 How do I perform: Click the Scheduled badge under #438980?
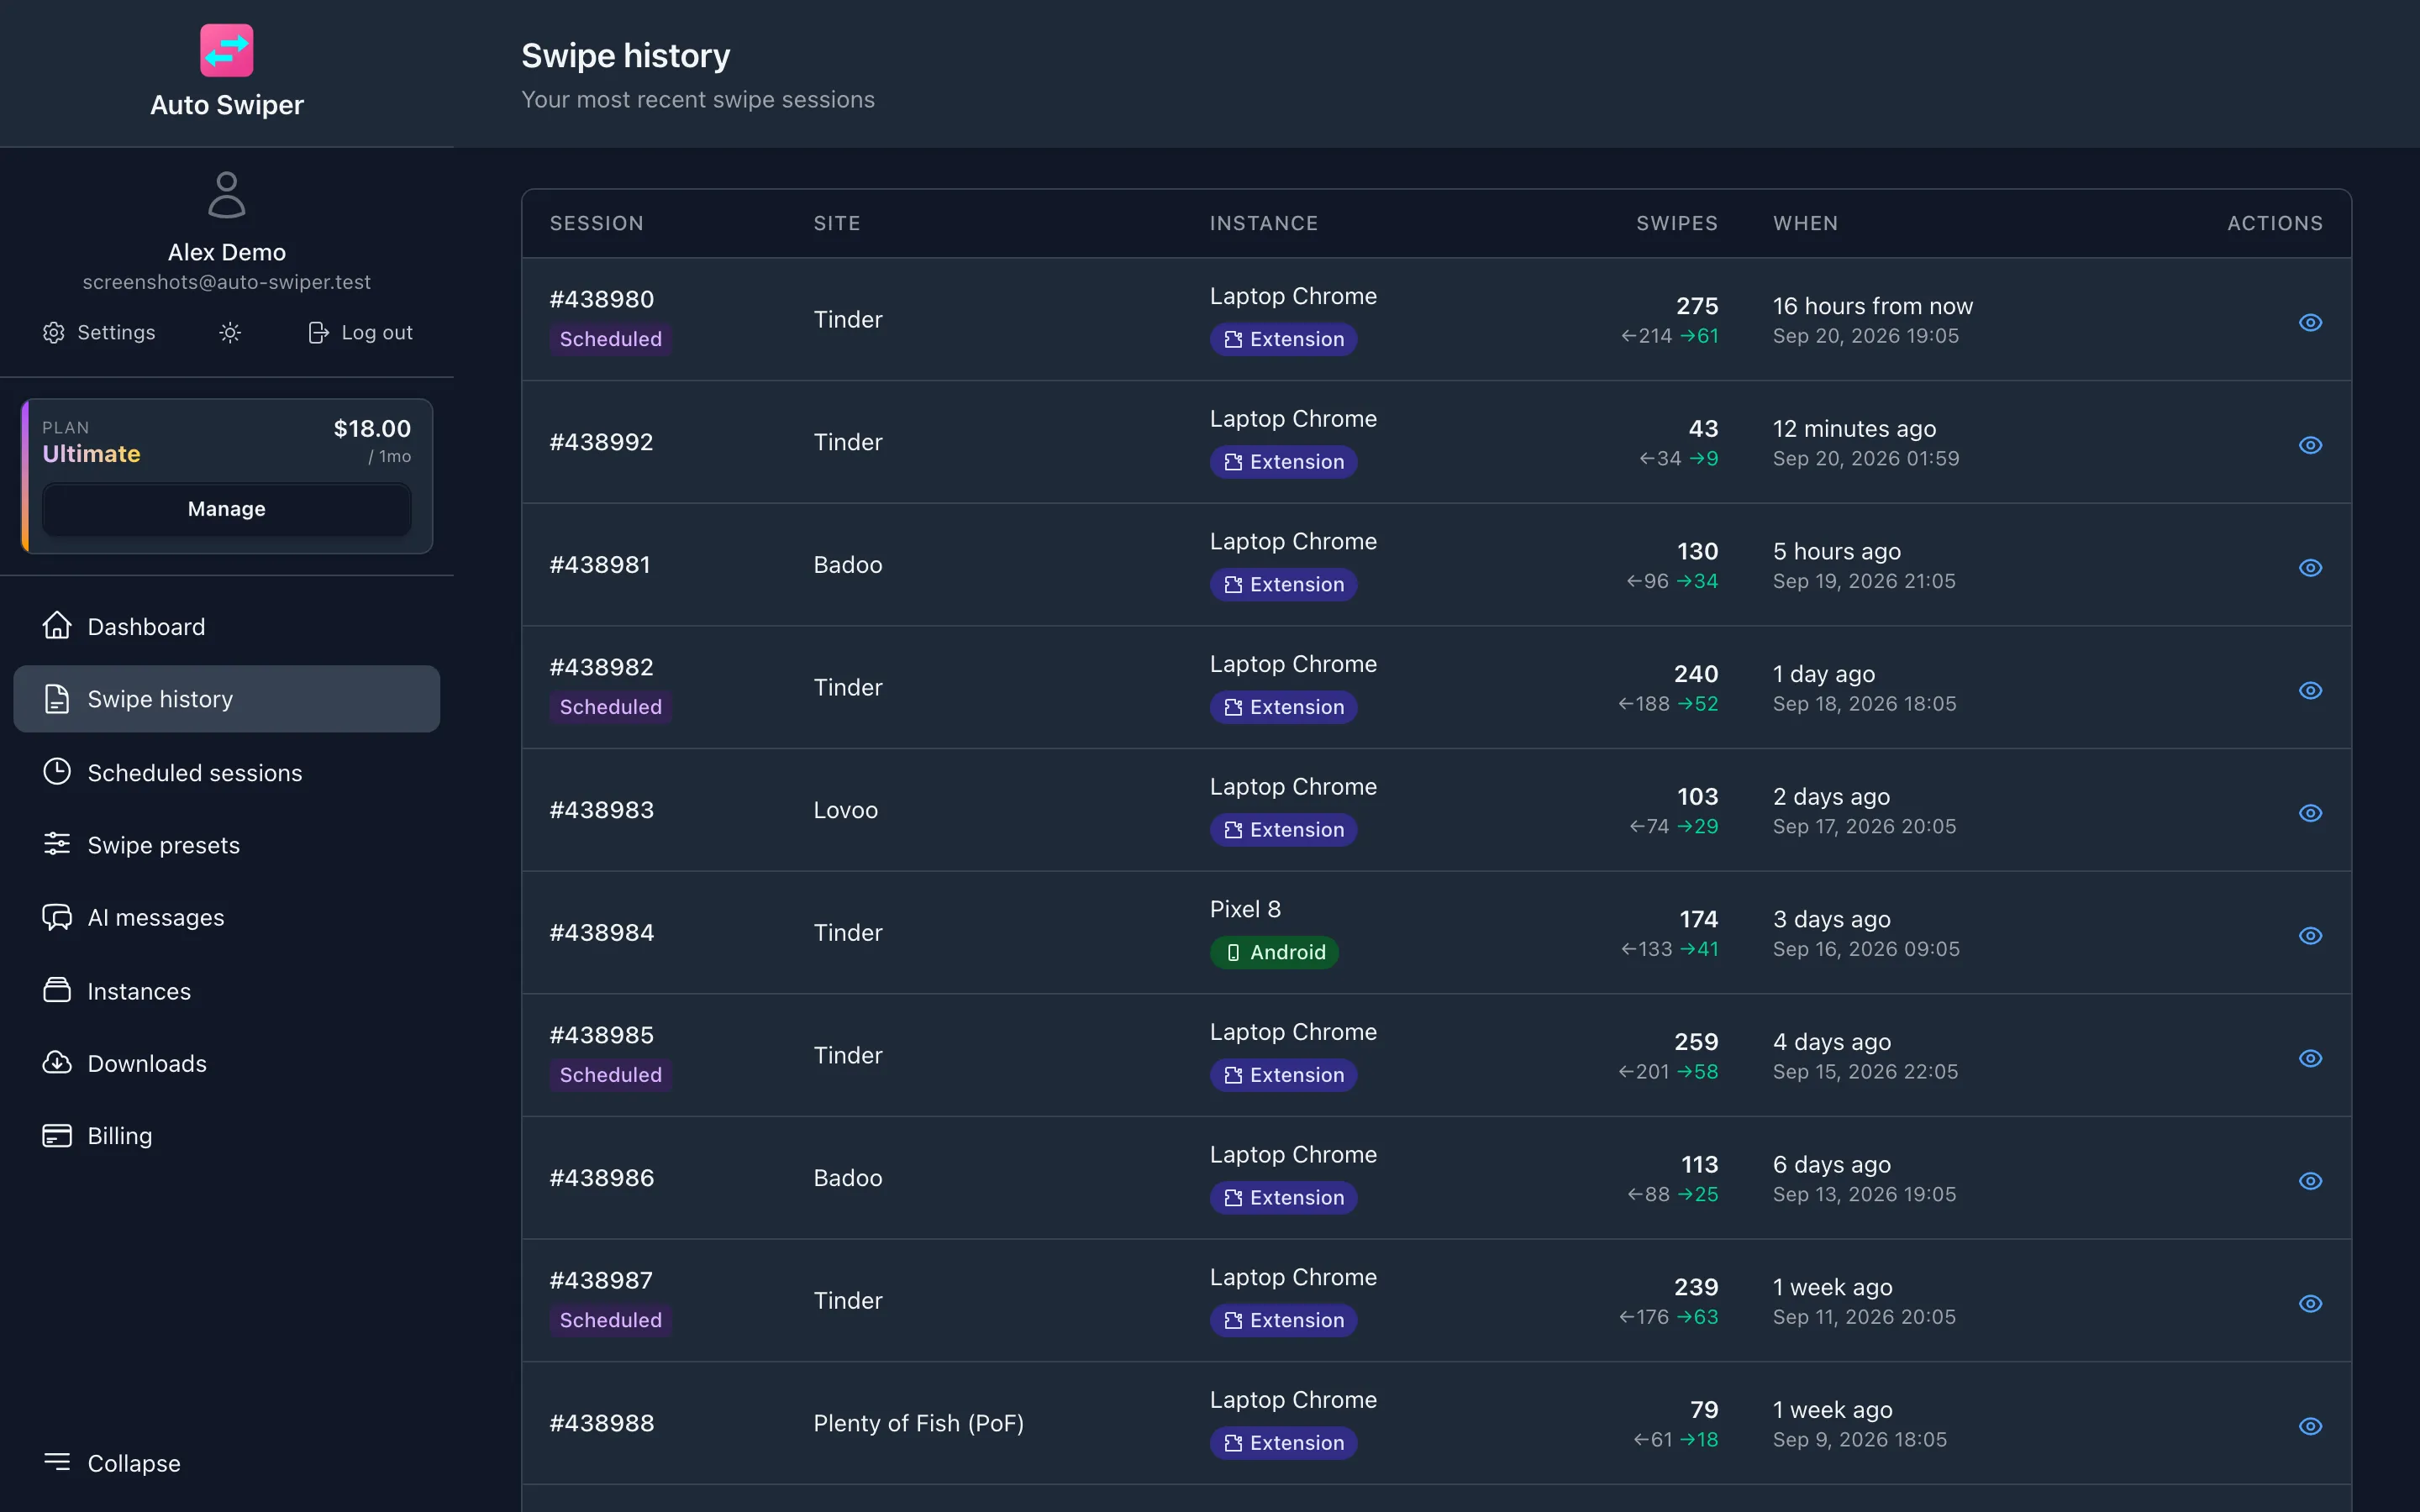[610, 339]
